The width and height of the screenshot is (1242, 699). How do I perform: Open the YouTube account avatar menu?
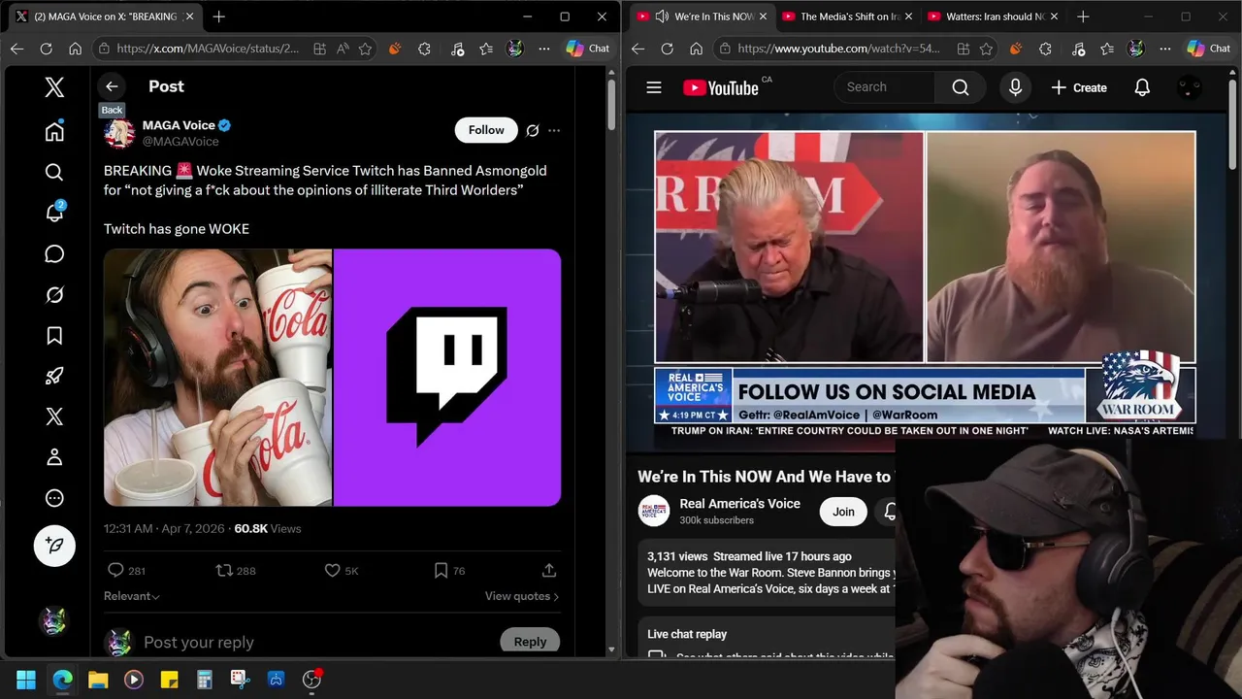[1189, 87]
